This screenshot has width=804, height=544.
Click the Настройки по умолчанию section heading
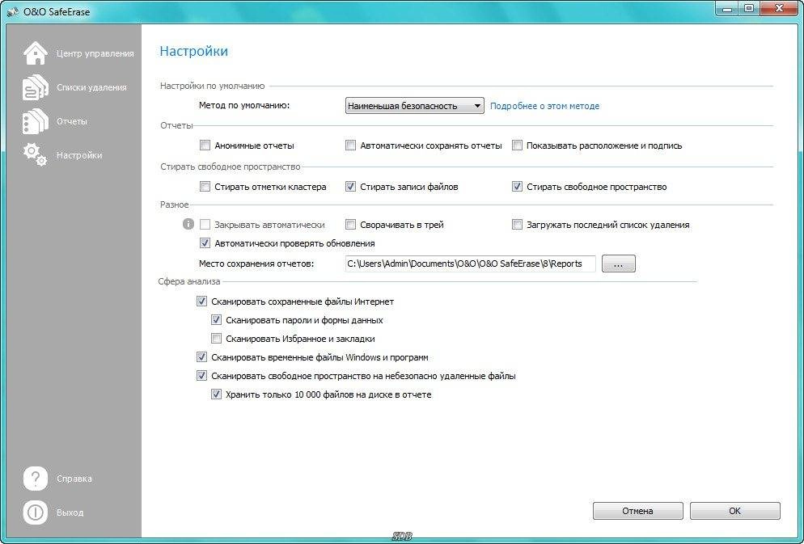212,86
